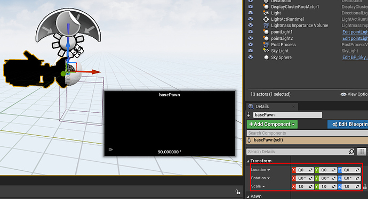368x199 pixels.
Task: Toggle visibility of Sky Sphere
Action: tap(251, 57)
